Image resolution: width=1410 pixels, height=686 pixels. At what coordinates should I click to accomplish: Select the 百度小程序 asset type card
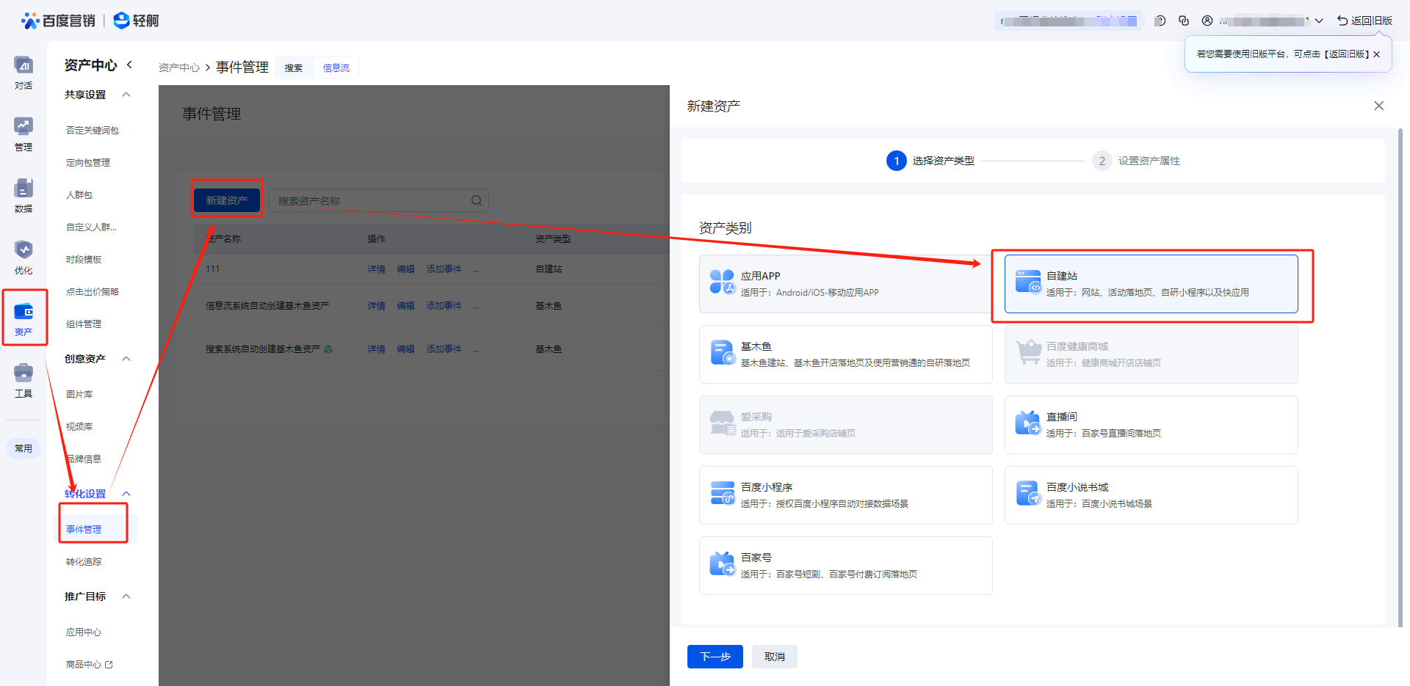[845, 495]
